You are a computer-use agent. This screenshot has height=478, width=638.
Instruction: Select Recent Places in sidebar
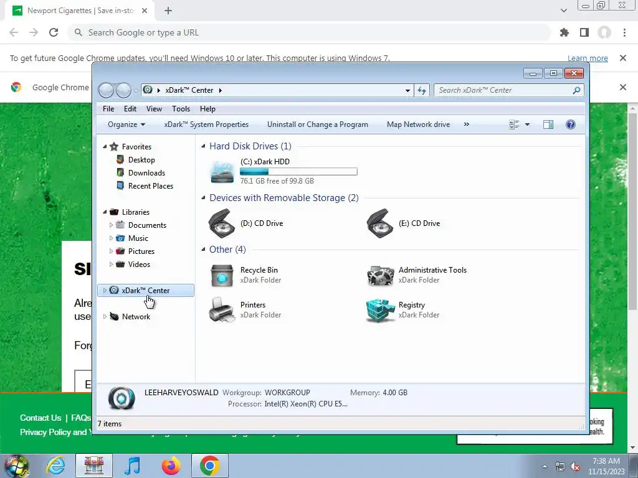pyautogui.click(x=151, y=185)
